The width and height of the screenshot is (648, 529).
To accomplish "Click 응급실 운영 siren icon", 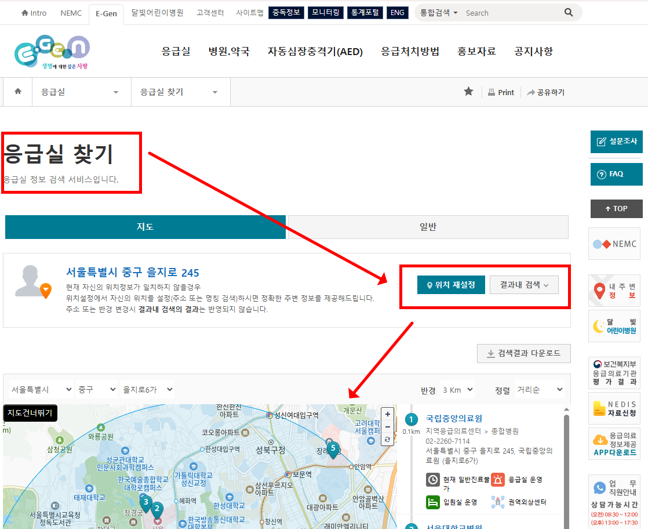I will click(498, 480).
